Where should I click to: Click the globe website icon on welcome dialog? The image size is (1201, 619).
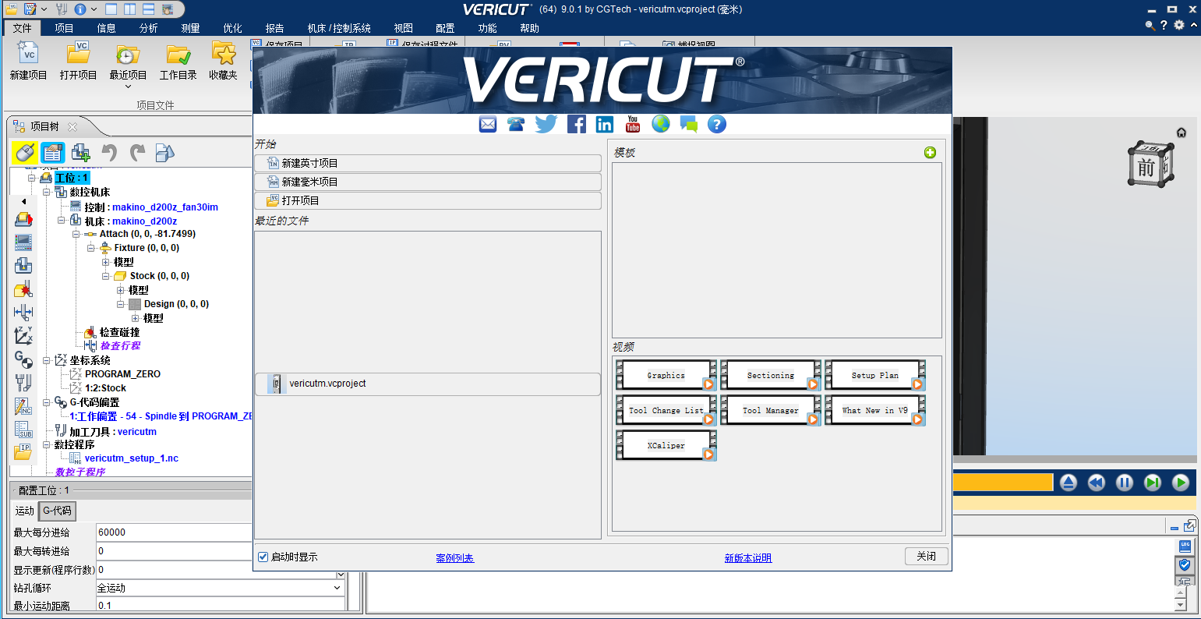(x=661, y=124)
